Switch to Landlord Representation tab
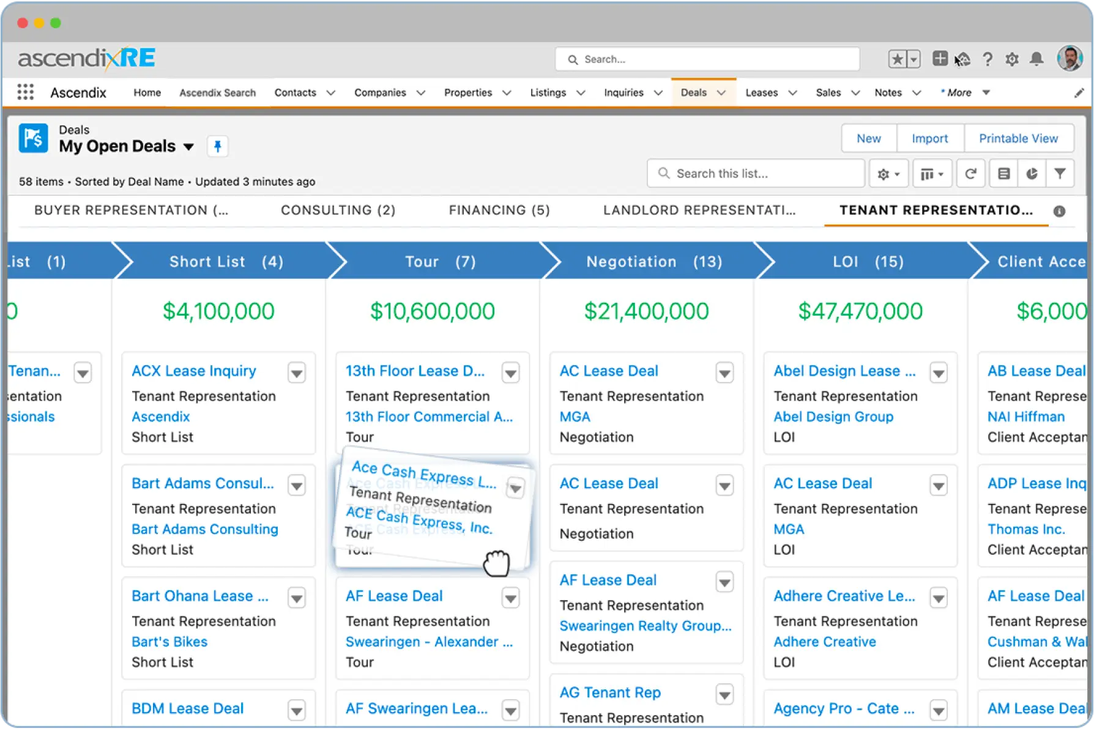Screen dimensions: 1094x734 pyautogui.click(x=699, y=210)
